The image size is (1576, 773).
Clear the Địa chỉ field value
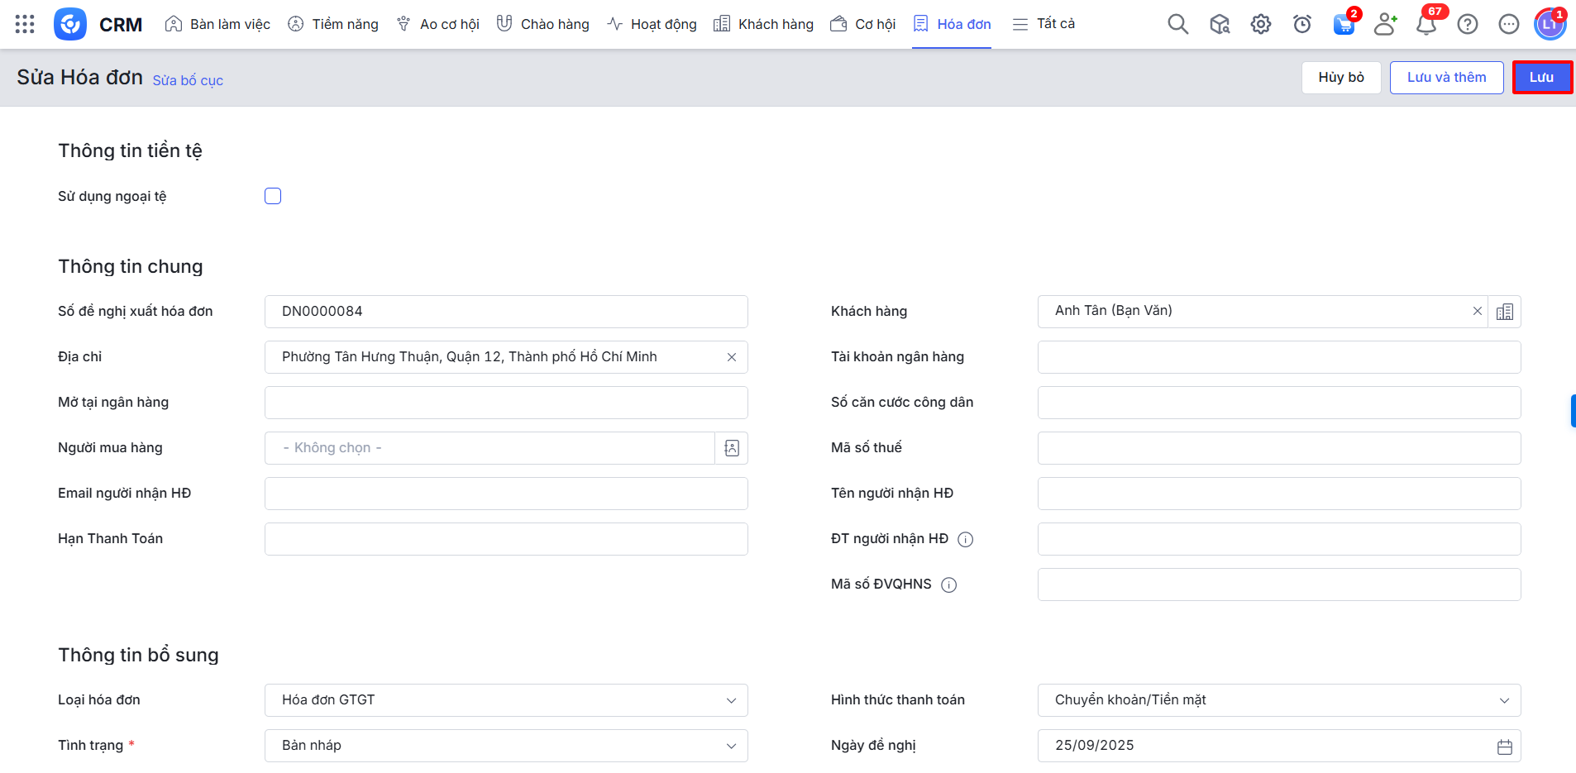pyautogui.click(x=731, y=357)
